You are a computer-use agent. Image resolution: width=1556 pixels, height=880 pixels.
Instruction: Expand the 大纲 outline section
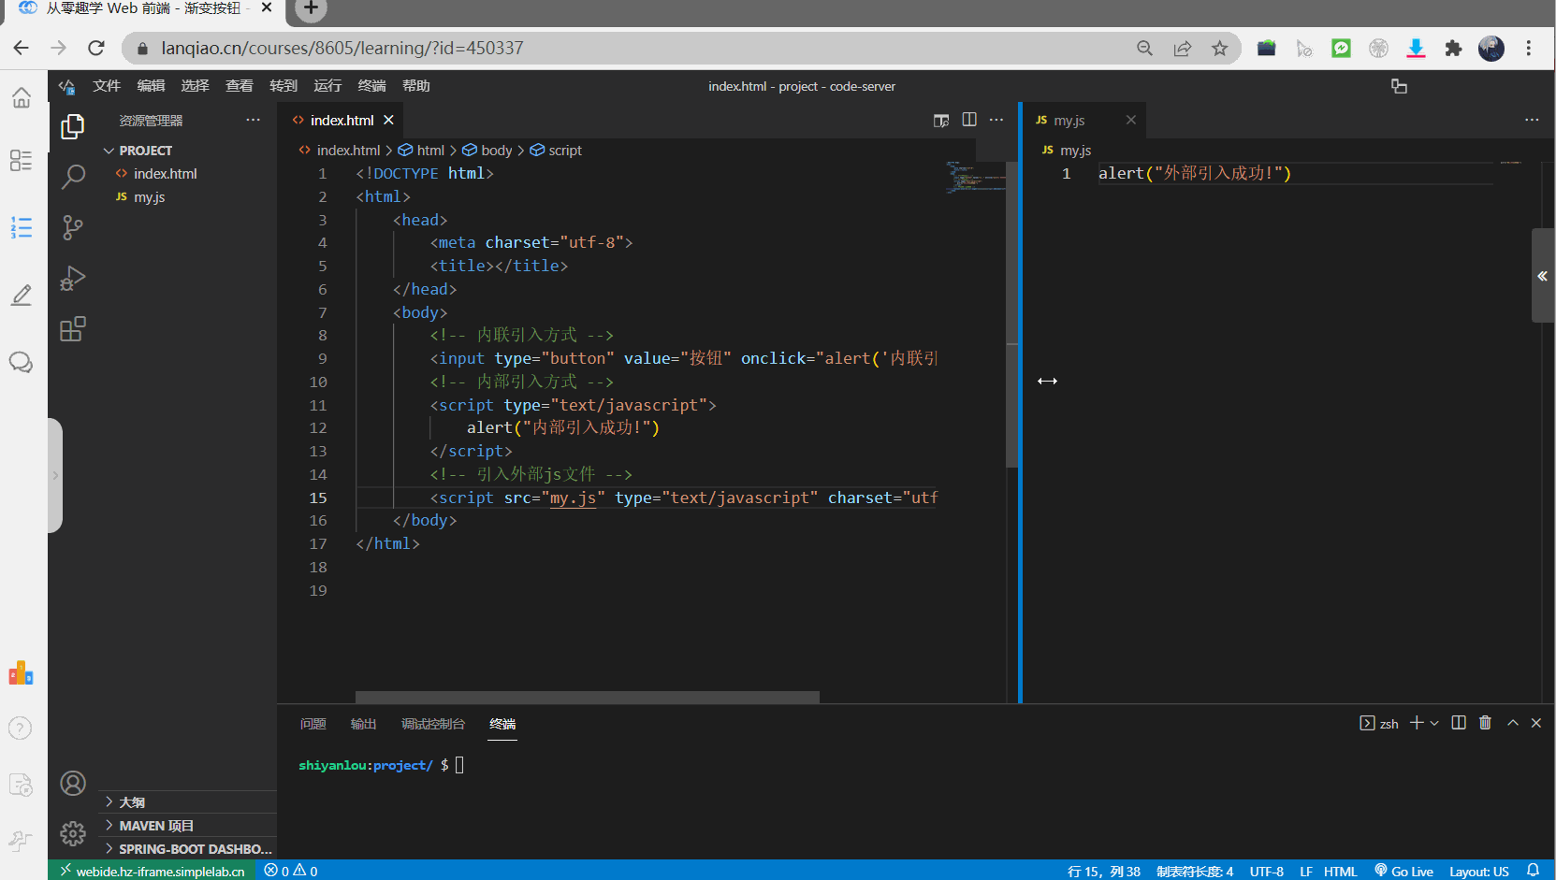tap(188, 802)
